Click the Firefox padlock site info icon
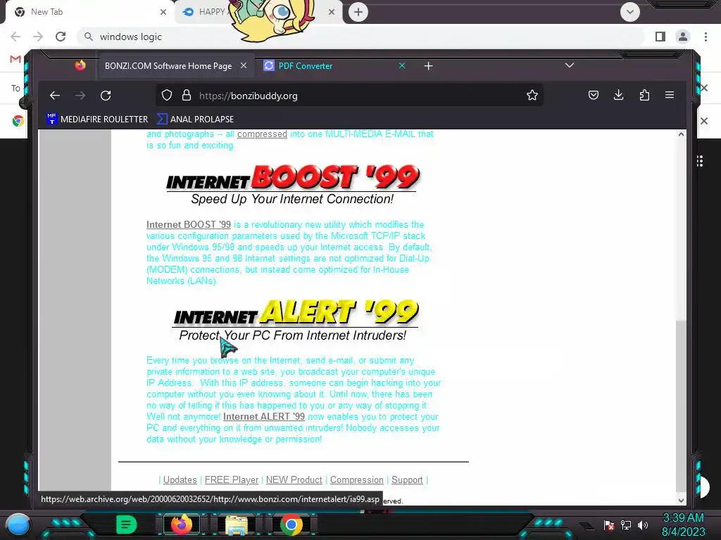The width and height of the screenshot is (721, 540). (x=186, y=95)
